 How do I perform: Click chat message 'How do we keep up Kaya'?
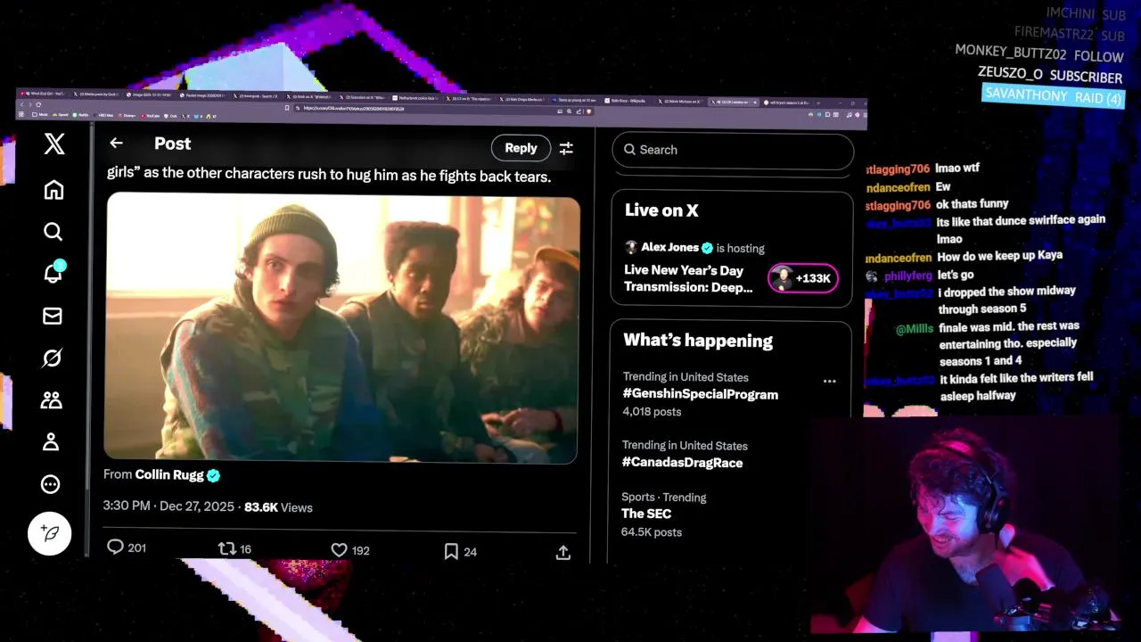999,256
